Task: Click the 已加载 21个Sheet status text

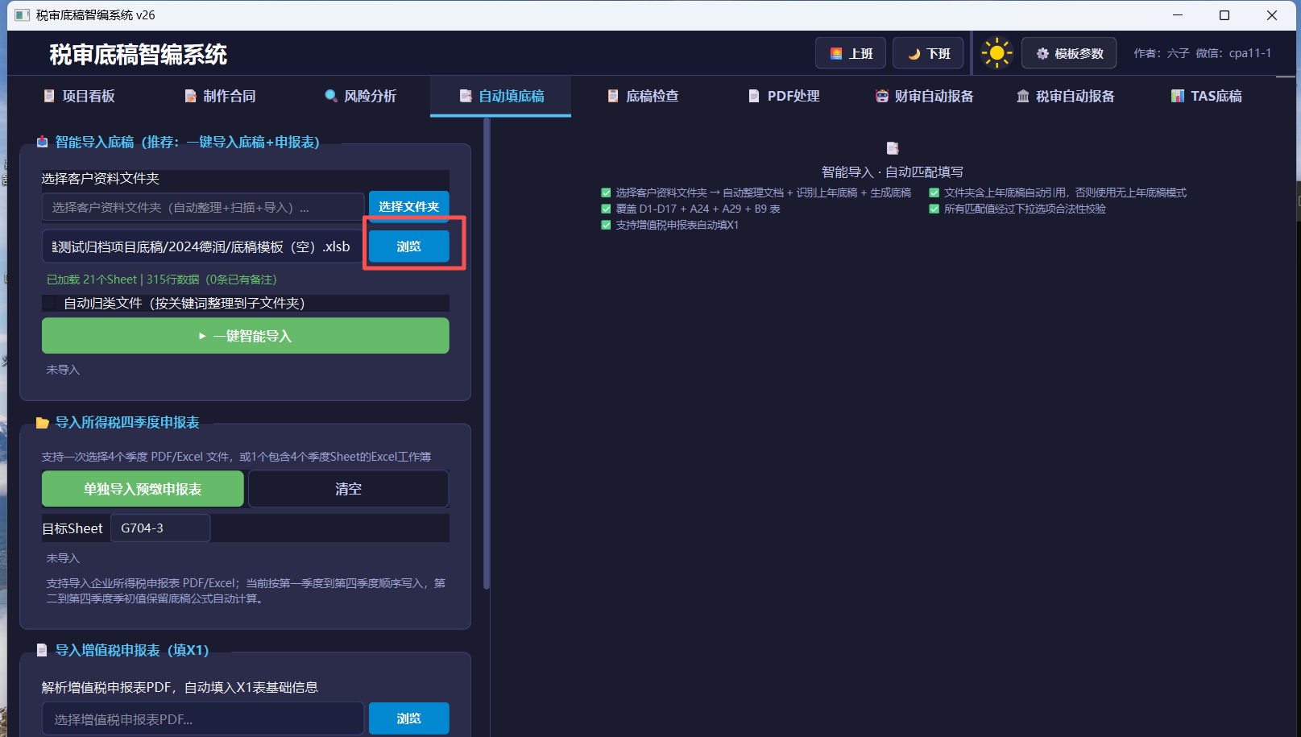Action: click(161, 279)
